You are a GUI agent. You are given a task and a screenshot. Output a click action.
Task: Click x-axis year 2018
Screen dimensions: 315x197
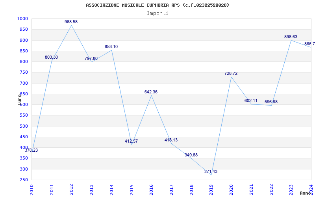(191, 190)
